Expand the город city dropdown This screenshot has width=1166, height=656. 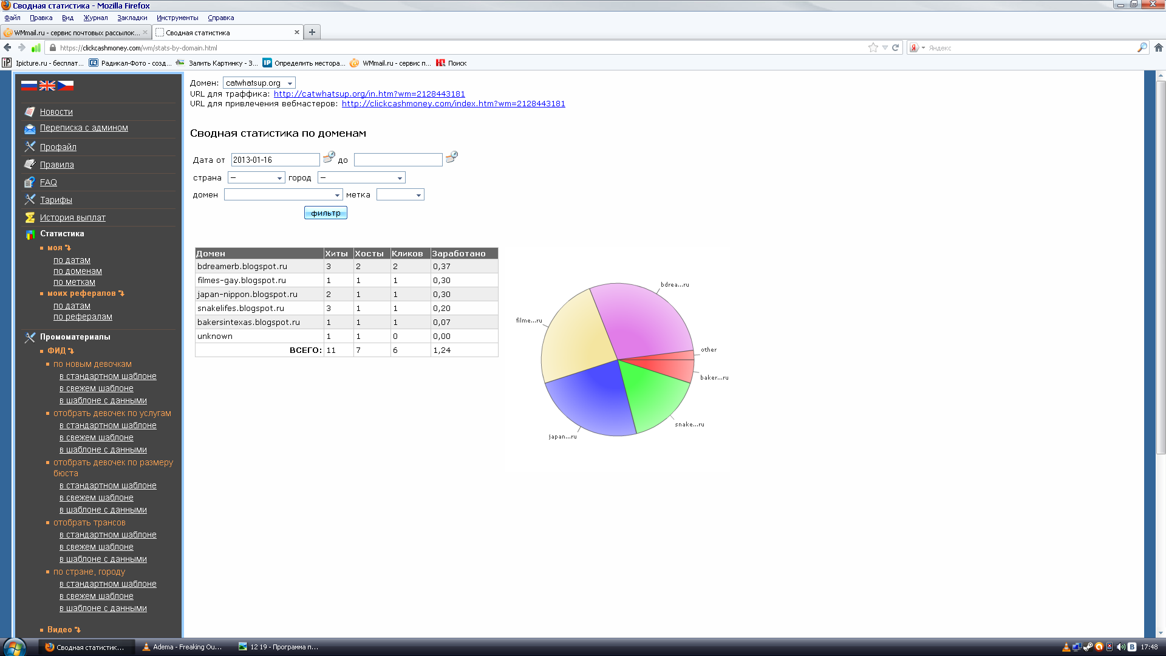pyautogui.click(x=361, y=178)
